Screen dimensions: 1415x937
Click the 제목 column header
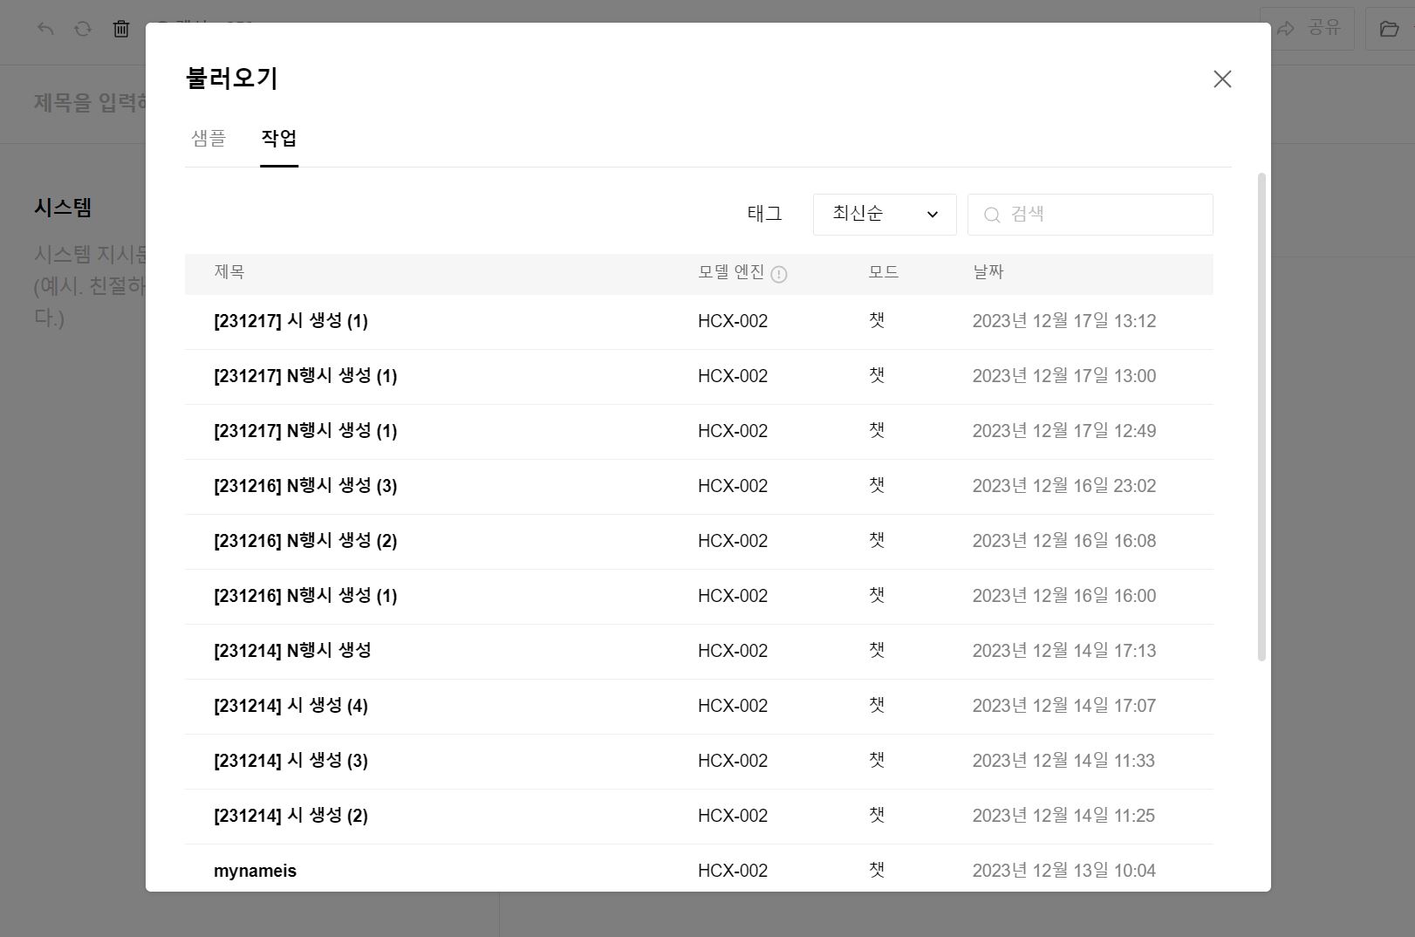(229, 272)
